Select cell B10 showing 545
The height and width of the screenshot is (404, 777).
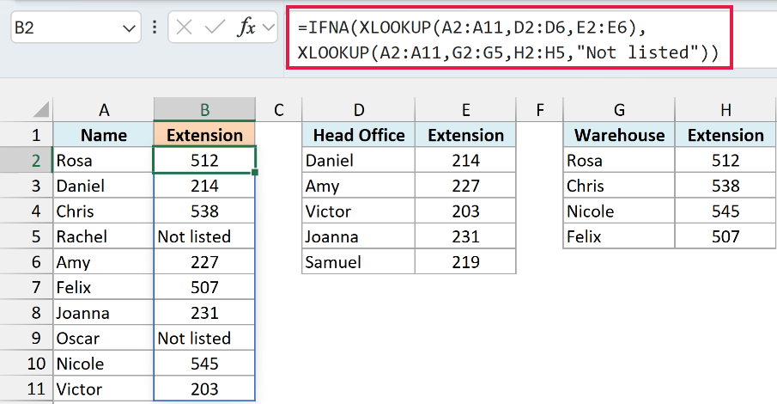(x=204, y=364)
